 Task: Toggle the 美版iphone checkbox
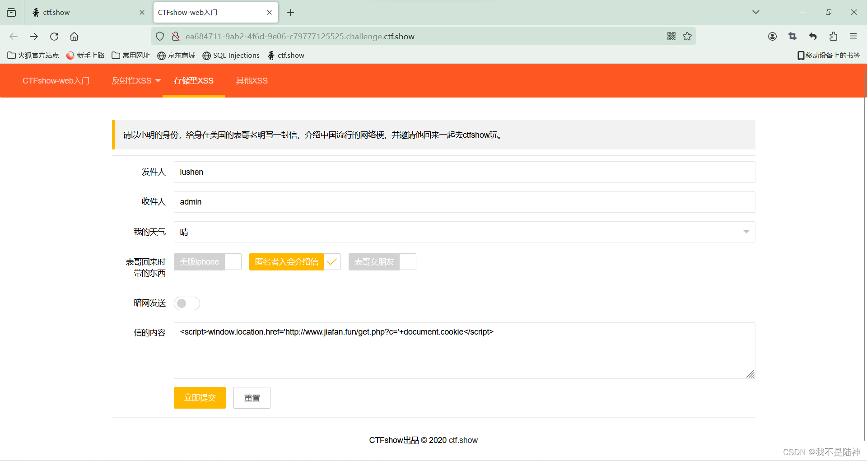click(208, 262)
